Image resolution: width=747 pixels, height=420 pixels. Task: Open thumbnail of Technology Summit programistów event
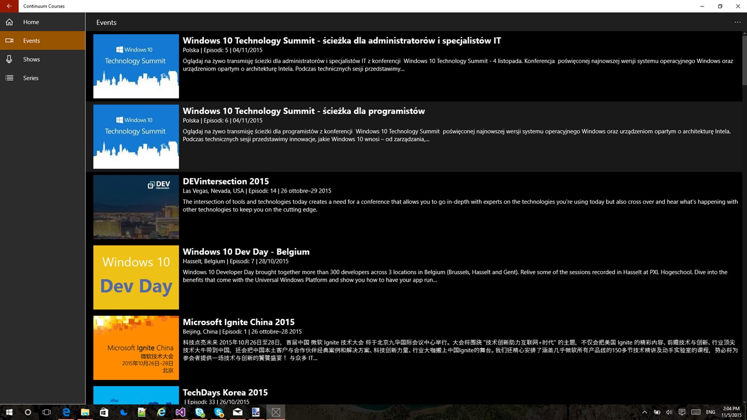(136, 137)
